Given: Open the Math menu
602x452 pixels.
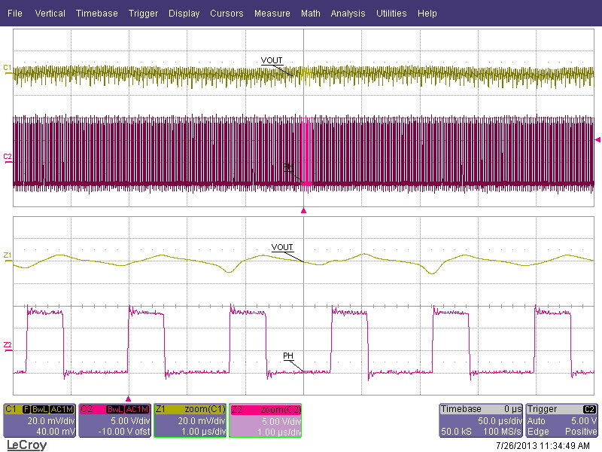Looking at the screenshot, I should point(310,14).
